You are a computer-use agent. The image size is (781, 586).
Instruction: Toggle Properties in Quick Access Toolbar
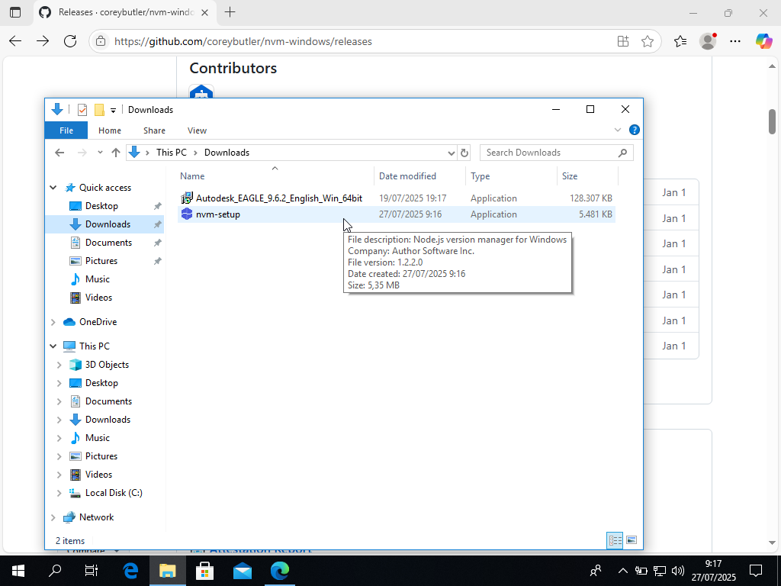click(82, 109)
